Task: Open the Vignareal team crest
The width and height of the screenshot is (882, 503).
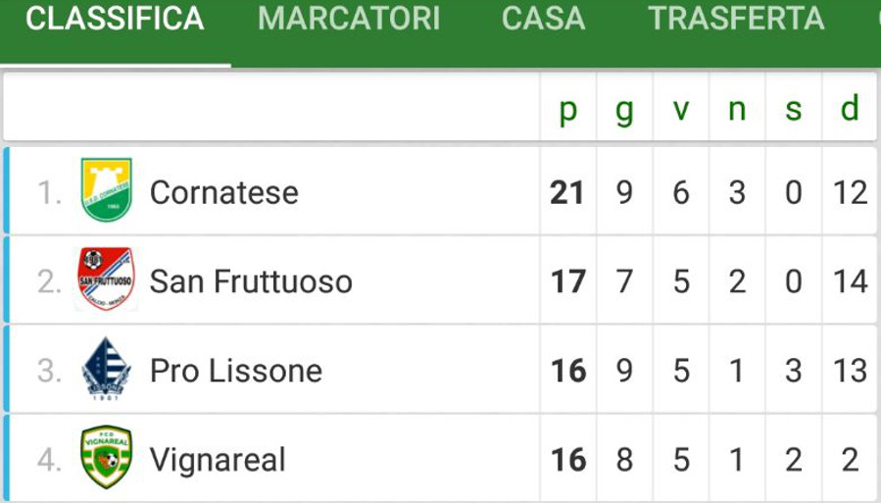Action: point(106,457)
